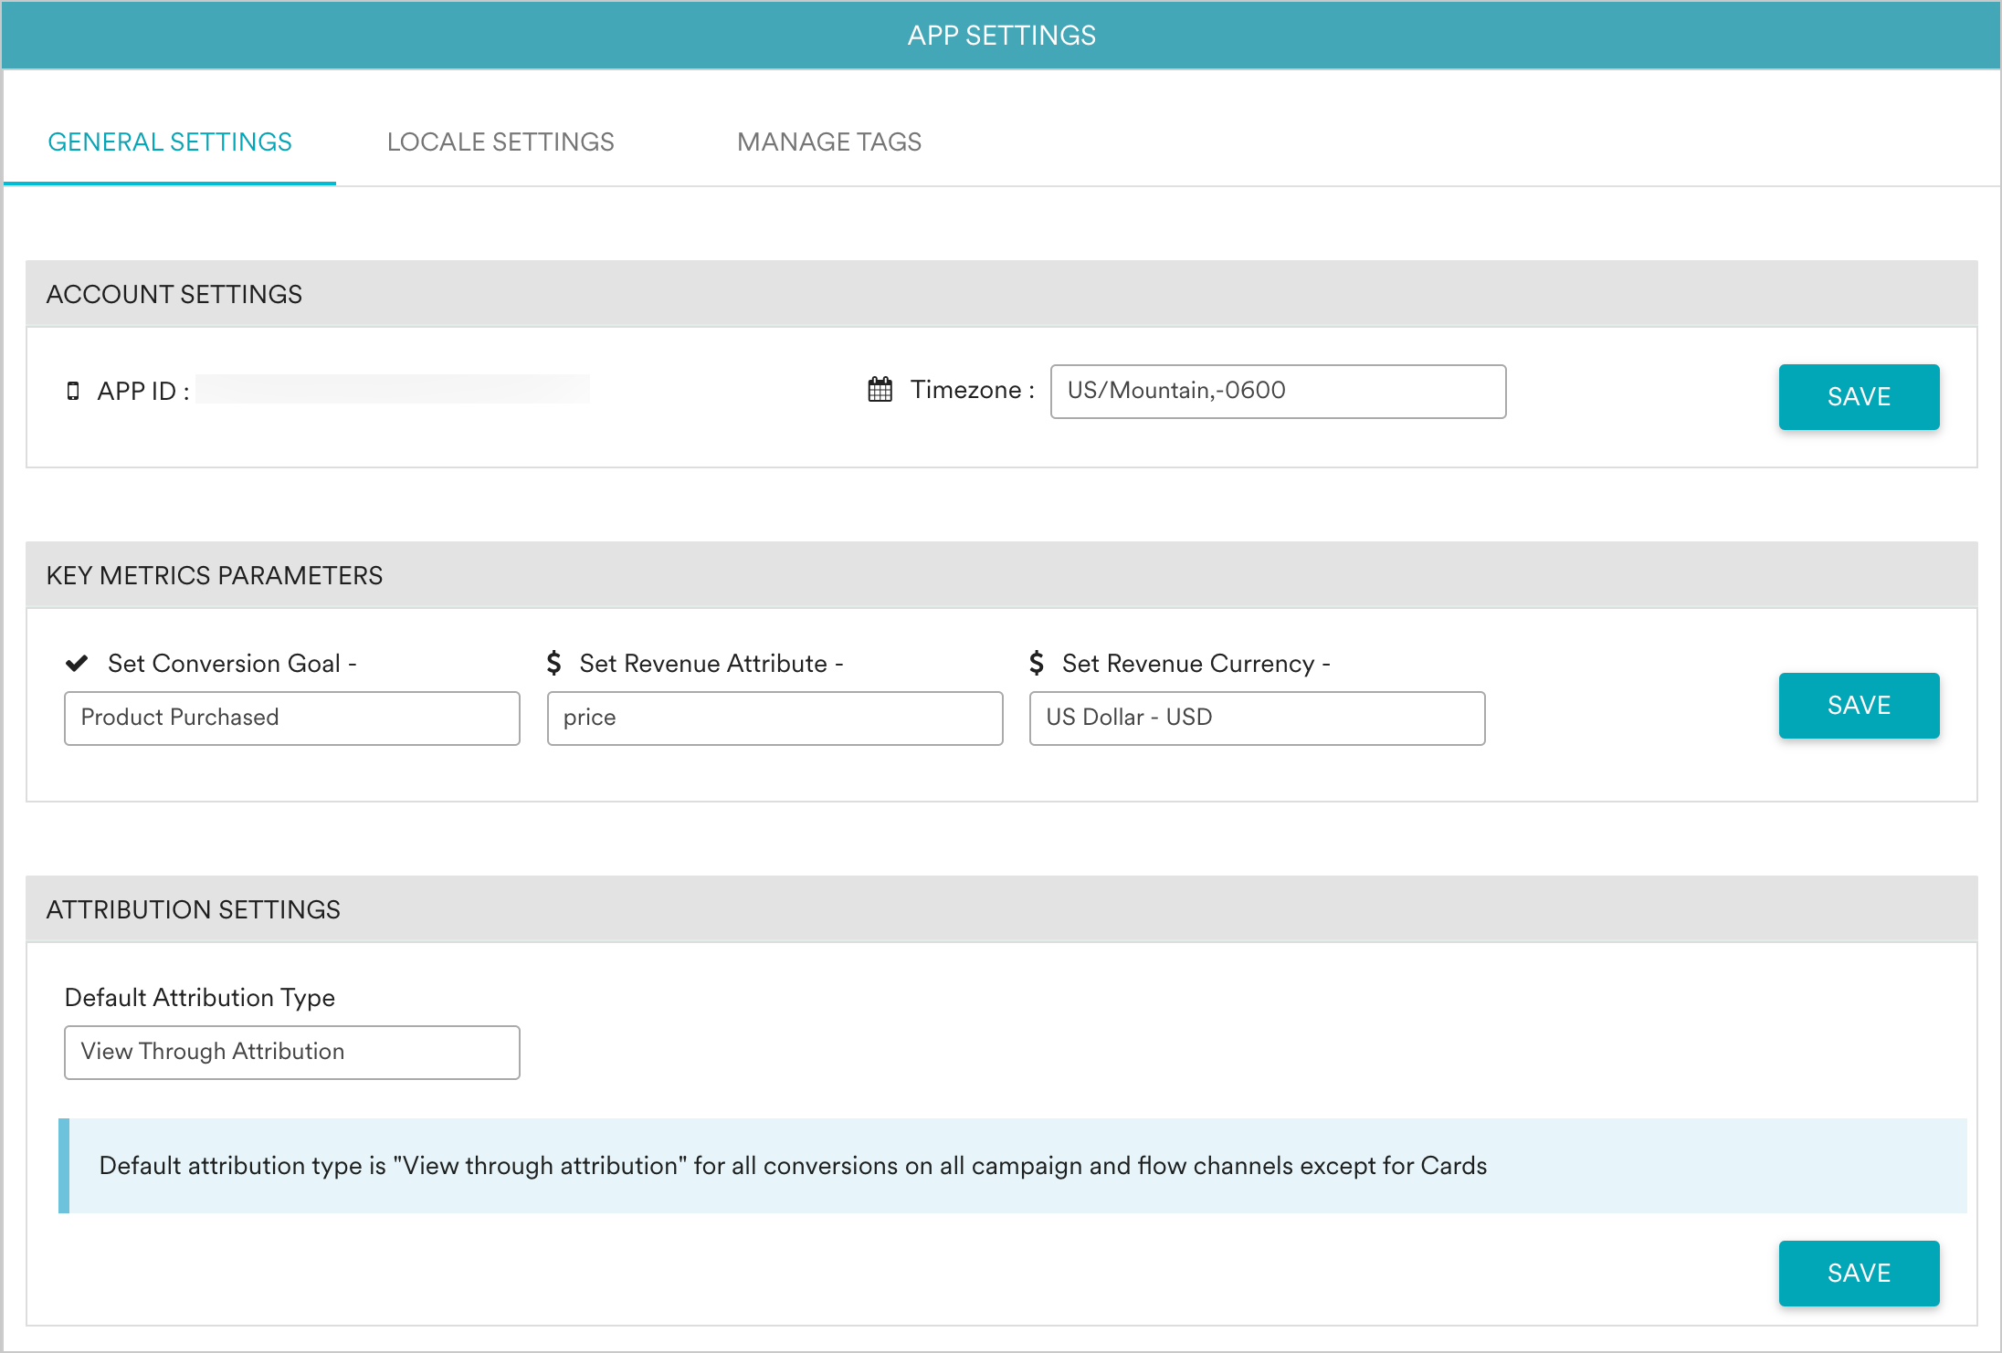Switch to the Manage Tags tab
This screenshot has width=2002, height=1353.
pyautogui.click(x=829, y=142)
